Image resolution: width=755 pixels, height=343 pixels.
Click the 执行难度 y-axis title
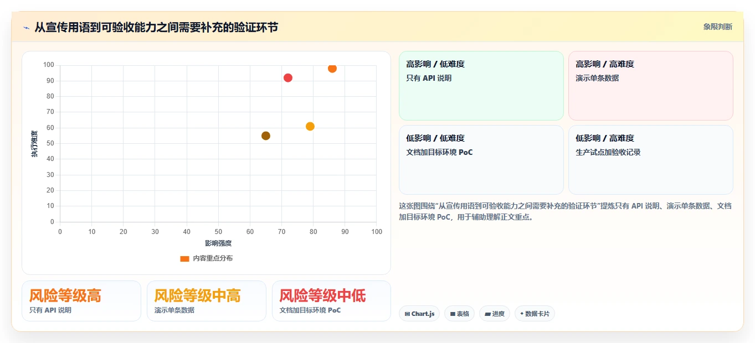coord(34,144)
